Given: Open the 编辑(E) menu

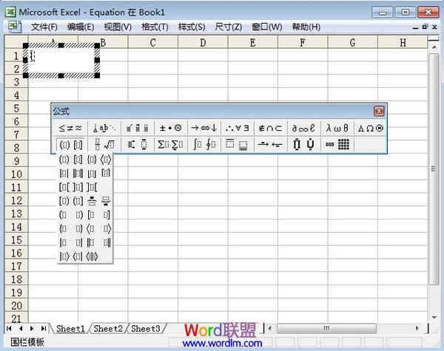Looking at the screenshot, I should [81, 27].
